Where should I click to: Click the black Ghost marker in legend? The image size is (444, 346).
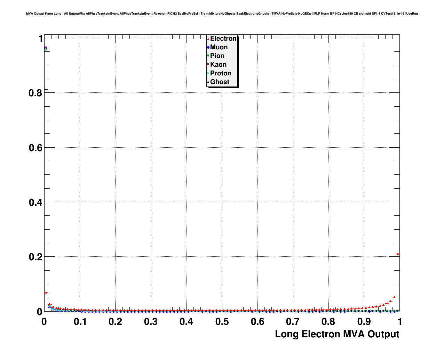[208, 82]
